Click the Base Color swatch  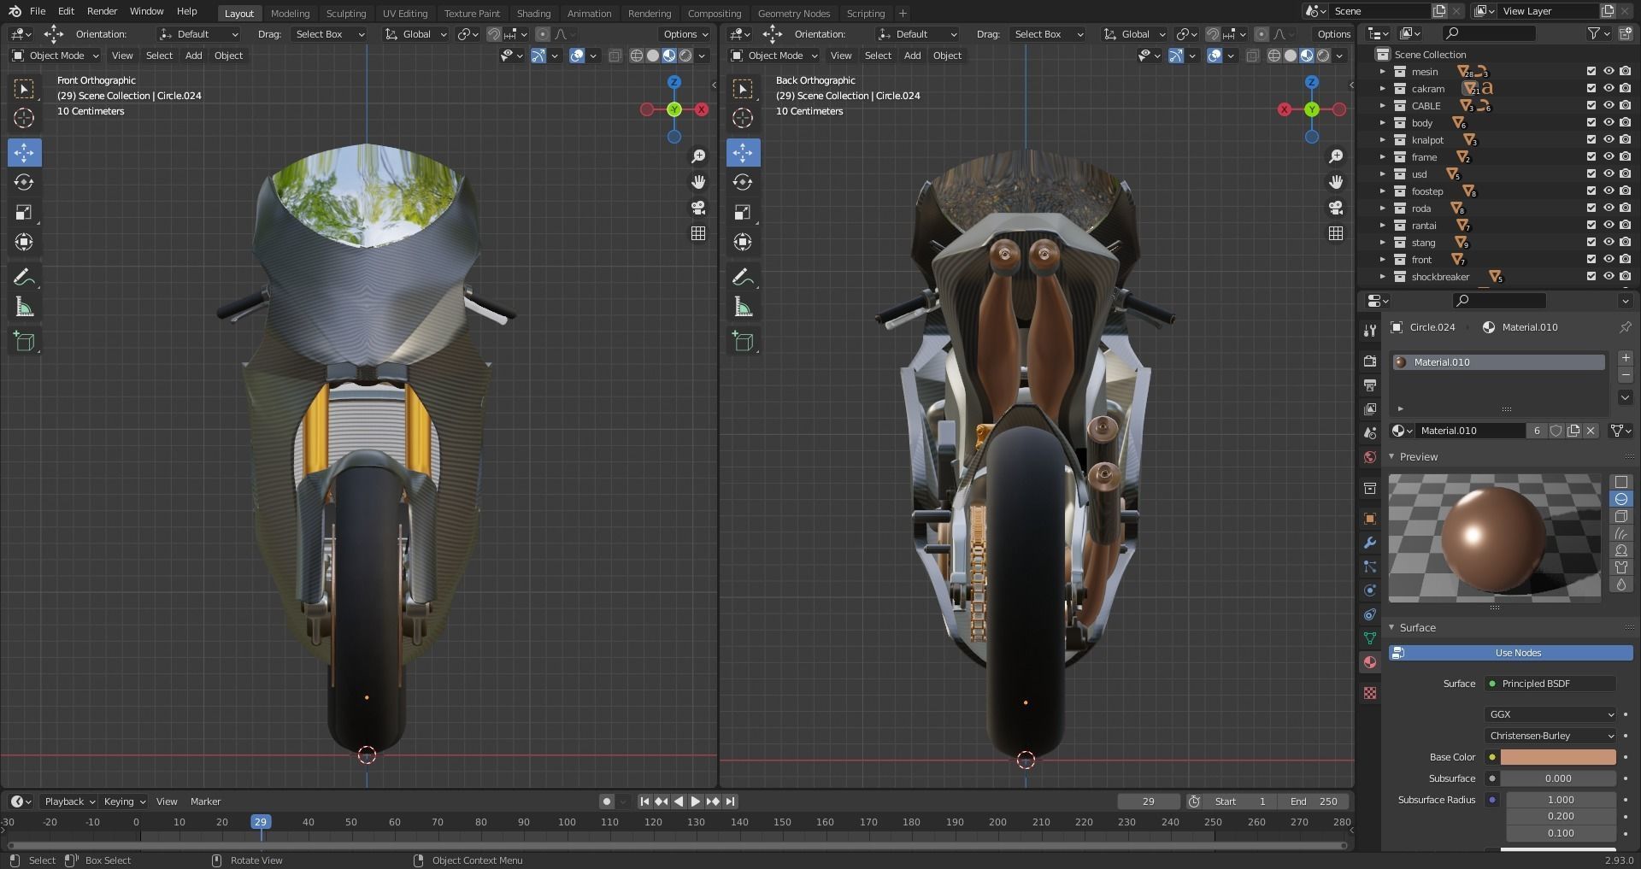pos(1558,757)
